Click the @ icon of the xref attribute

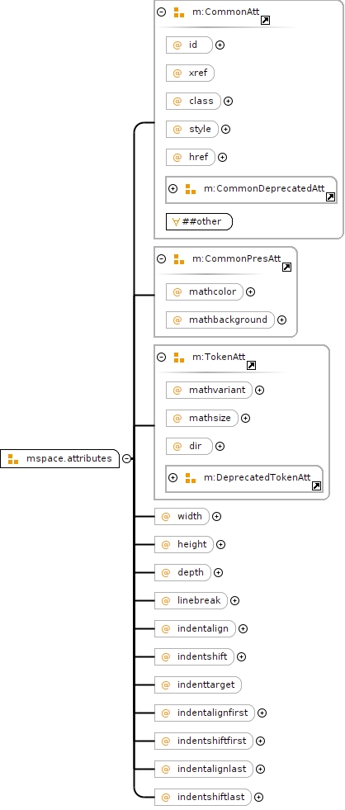[x=177, y=73]
